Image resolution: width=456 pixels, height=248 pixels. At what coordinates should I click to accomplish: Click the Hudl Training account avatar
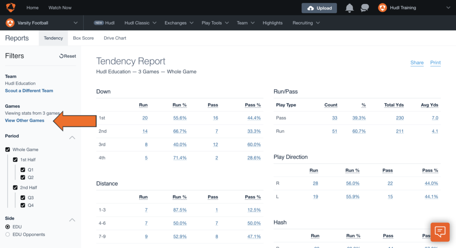(x=382, y=8)
